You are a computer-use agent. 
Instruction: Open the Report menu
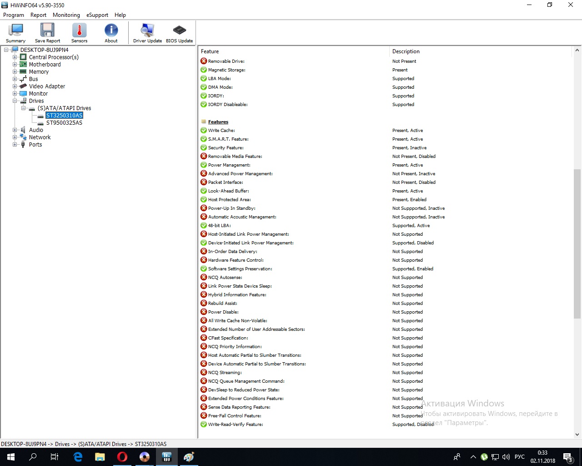pyautogui.click(x=38, y=15)
